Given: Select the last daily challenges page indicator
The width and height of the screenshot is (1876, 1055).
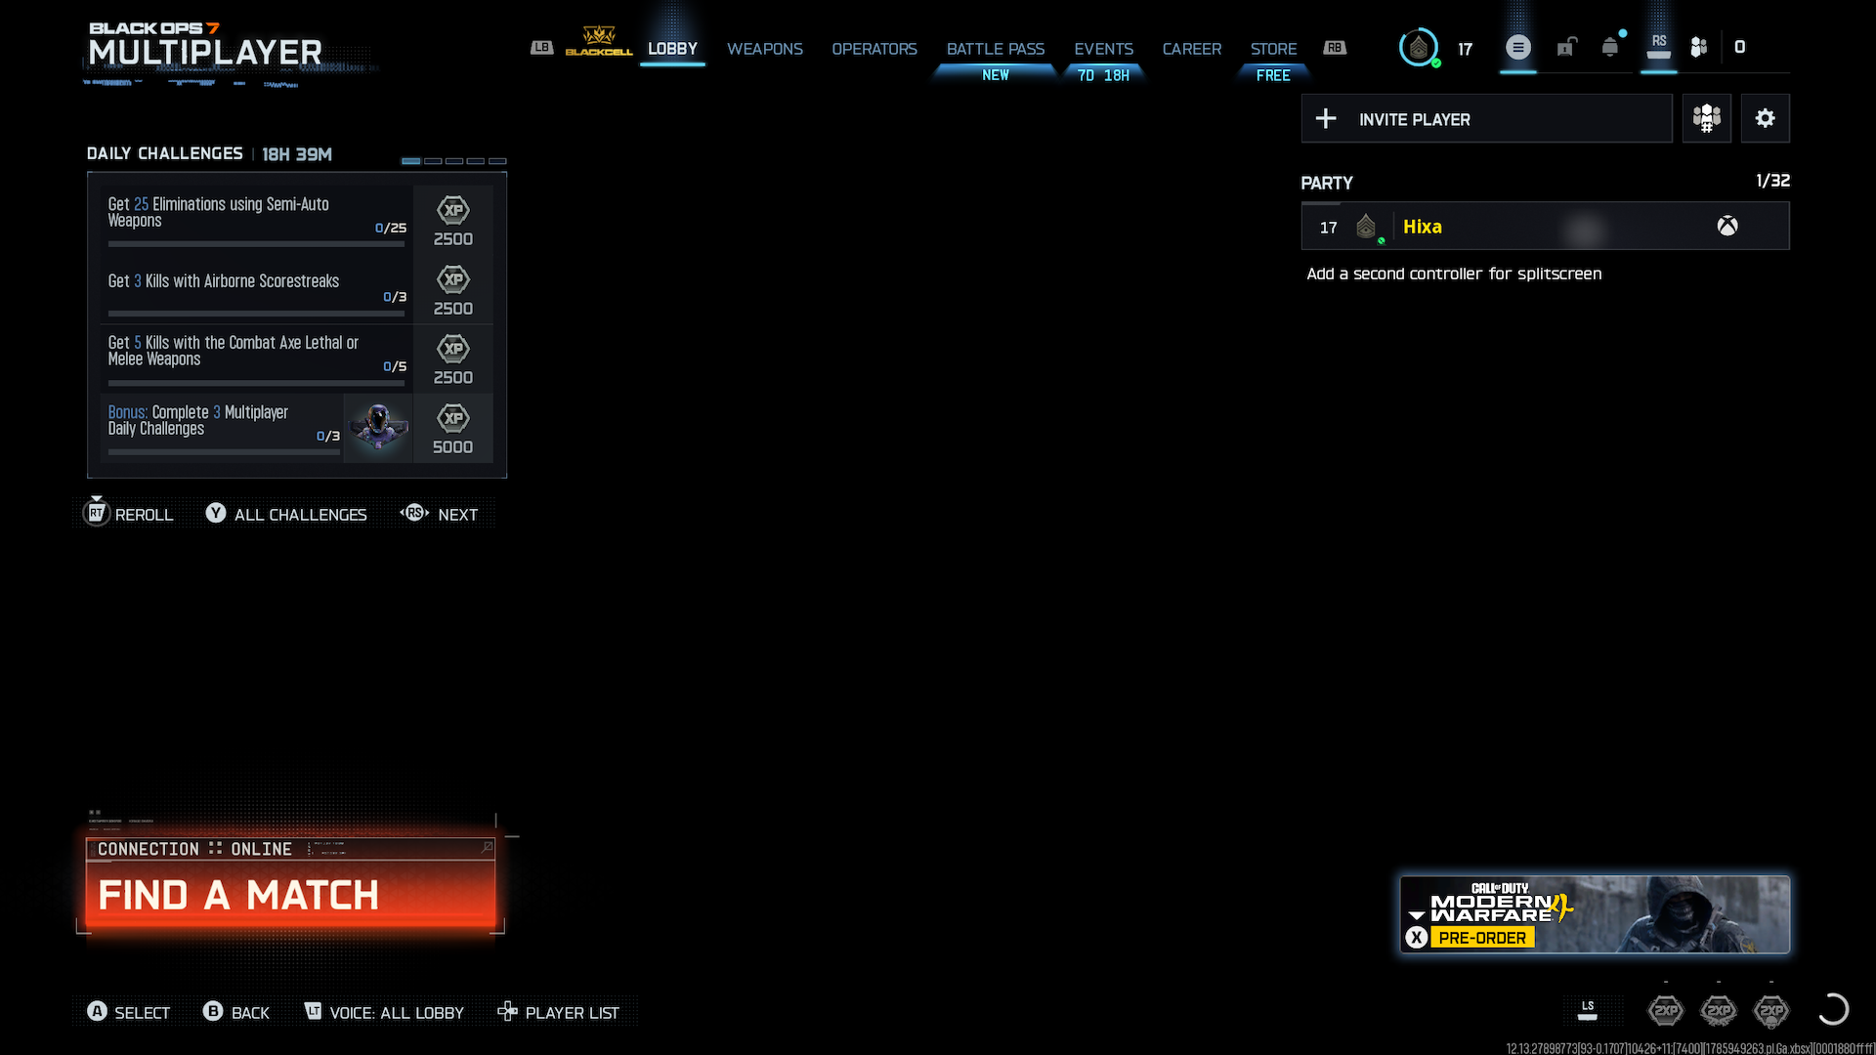Looking at the screenshot, I should point(497,160).
